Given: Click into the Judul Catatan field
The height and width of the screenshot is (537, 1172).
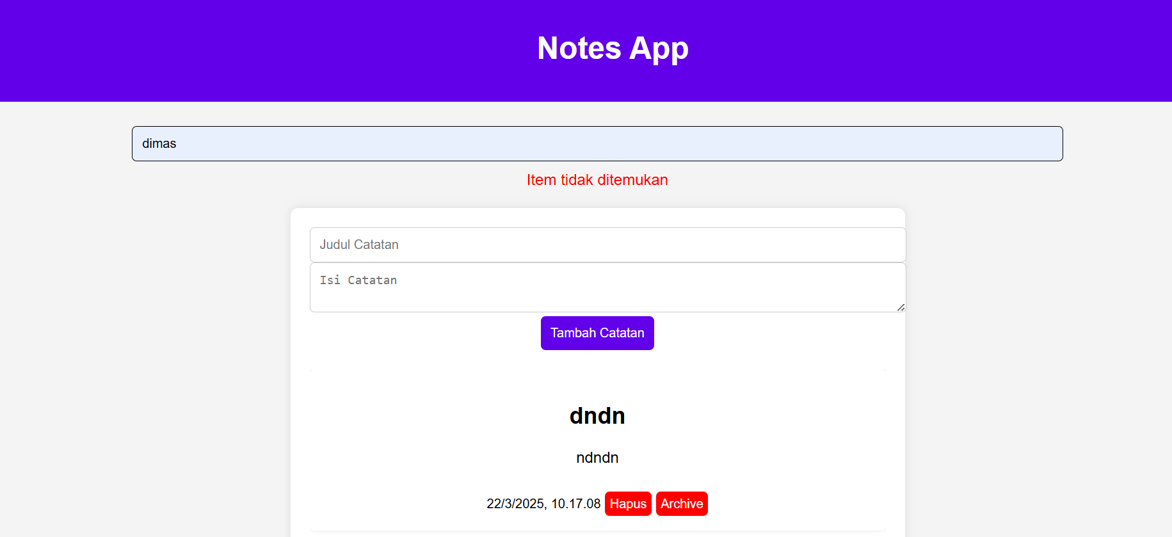Looking at the screenshot, I should point(607,244).
